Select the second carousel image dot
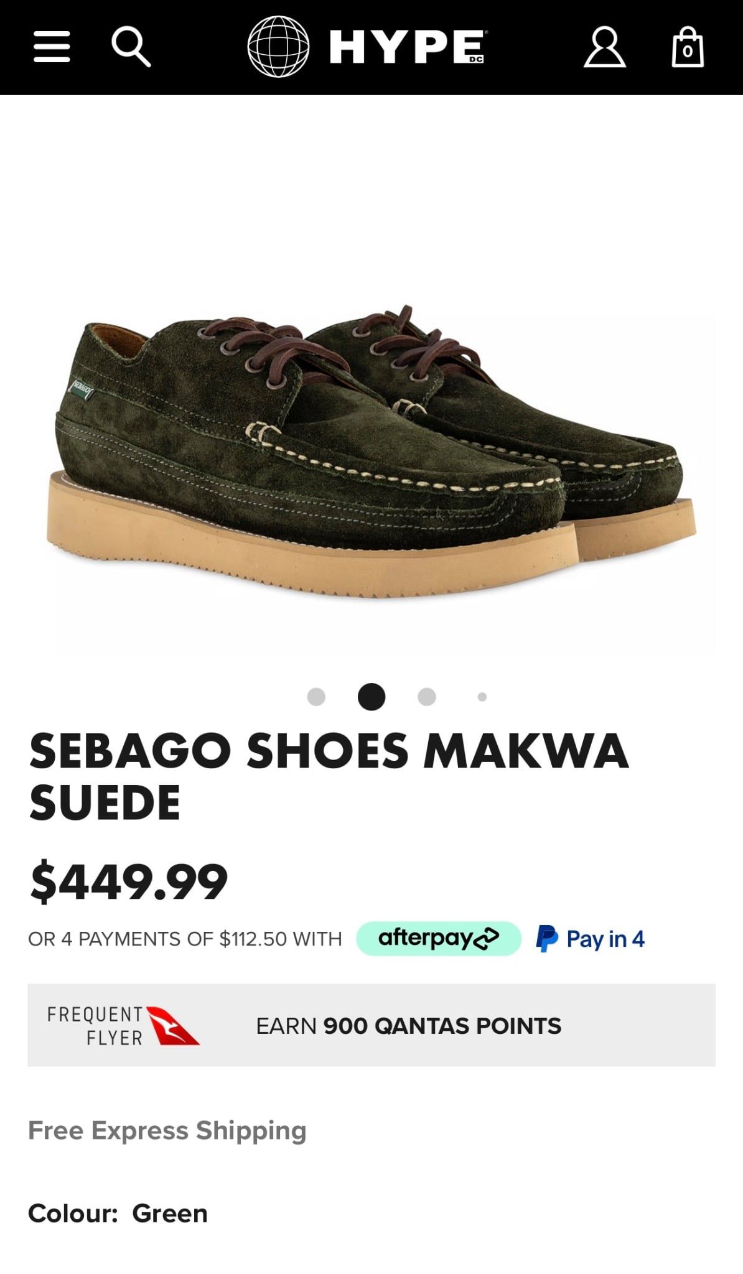The height and width of the screenshot is (1274, 743). [x=371, y=697]
